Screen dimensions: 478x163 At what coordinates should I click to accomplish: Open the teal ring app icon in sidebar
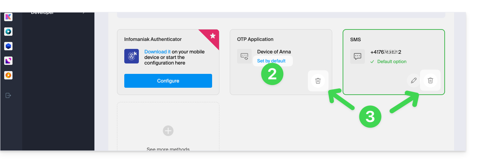pos(8,32)
